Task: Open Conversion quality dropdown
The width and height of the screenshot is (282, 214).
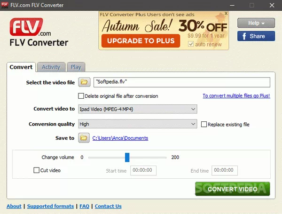Action: (138, 124)
